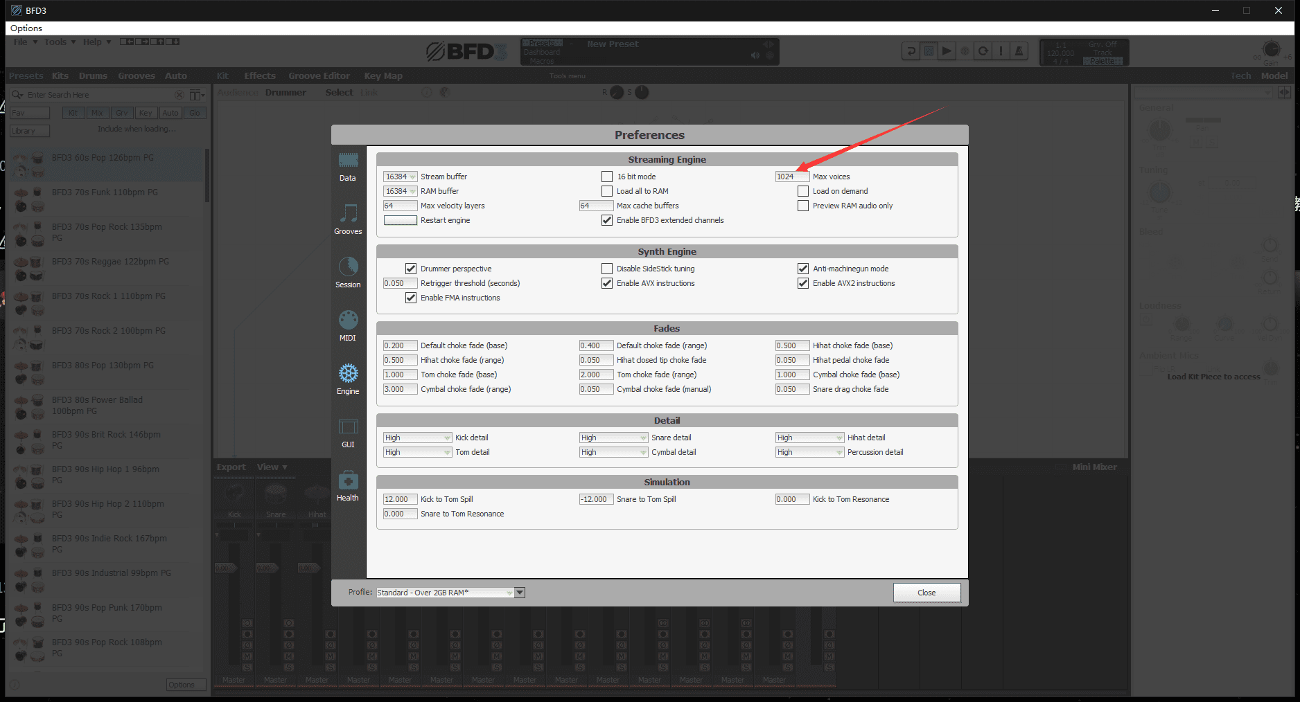The width and height of the screenshot is (1300, 702).
Task: Open the MIDI preferences page
Action: 348,326
